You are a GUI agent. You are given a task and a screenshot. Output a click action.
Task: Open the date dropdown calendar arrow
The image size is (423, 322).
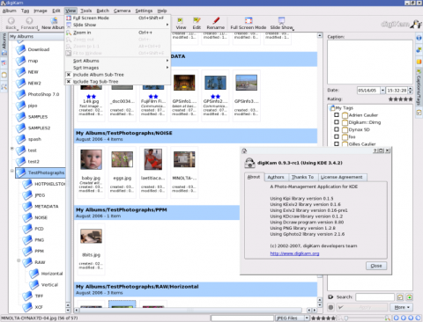[382, 91]
